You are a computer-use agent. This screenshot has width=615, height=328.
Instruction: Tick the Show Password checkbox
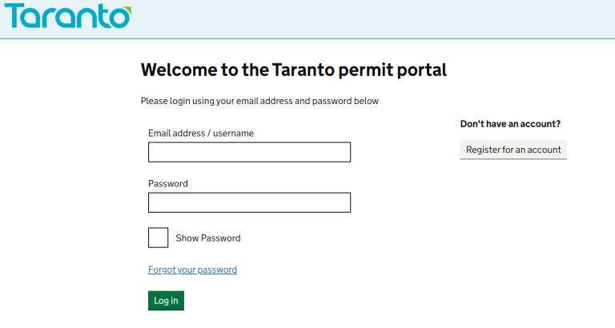point(158,238)
